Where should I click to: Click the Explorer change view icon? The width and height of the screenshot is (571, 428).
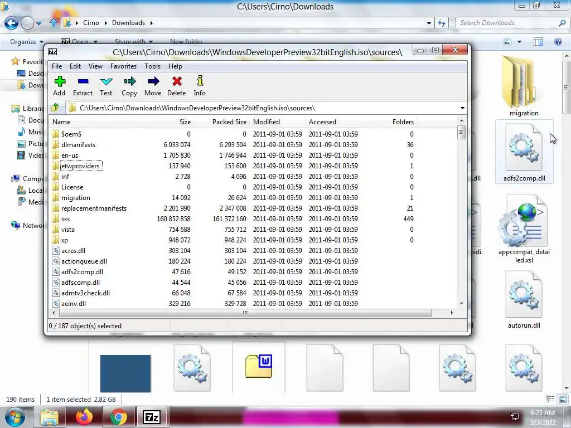click(507, 42)
